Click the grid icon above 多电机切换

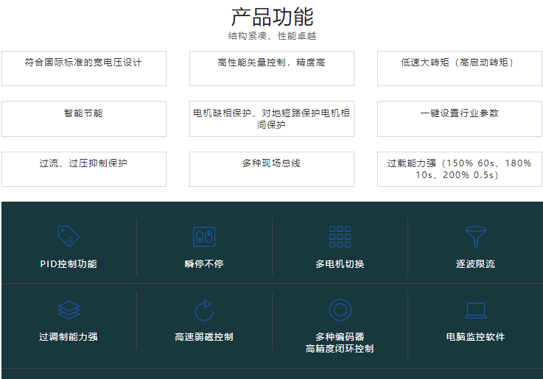point(340,236)
